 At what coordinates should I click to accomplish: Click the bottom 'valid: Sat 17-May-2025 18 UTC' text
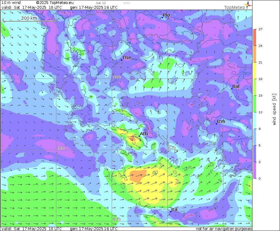31,229
